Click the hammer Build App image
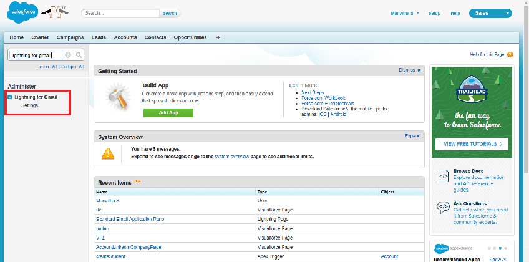Screen dimensions: 529x262 (117, 97)
